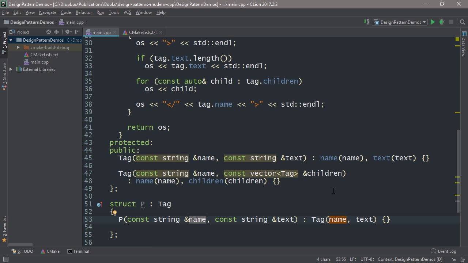468x263 pixels.
Task: Toggle the Favorites side tool window
Action: click(4, 229)
